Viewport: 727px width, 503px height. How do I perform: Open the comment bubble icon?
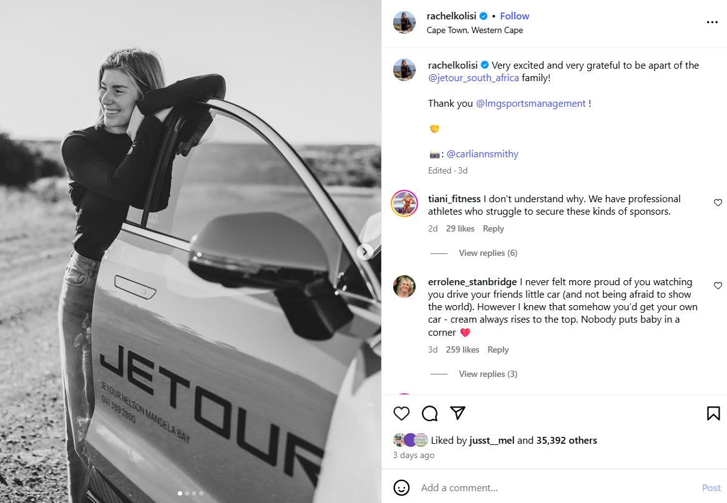pyautogui.click(x=430, y=413)
